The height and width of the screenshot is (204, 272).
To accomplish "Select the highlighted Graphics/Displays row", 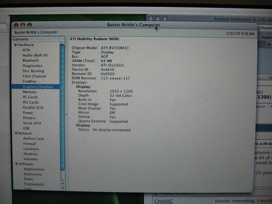I will tap(36, 87).
